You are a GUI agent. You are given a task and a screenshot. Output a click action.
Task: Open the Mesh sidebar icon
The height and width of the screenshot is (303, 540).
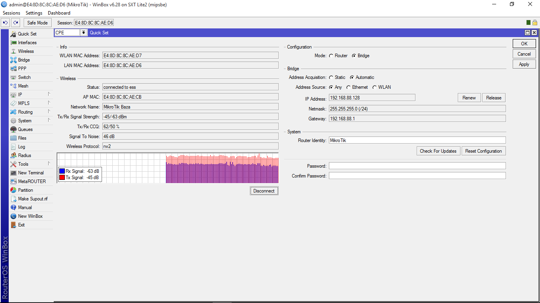[13, 86]
